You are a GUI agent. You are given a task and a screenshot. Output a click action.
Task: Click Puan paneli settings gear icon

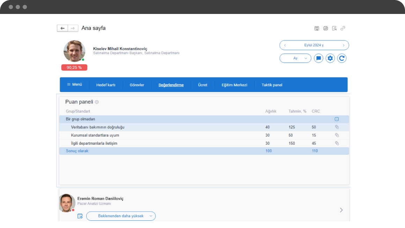(x=97, y=102)
